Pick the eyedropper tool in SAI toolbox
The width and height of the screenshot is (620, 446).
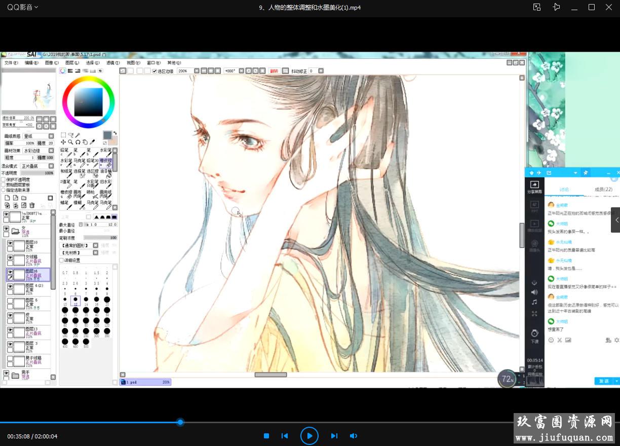92,142
